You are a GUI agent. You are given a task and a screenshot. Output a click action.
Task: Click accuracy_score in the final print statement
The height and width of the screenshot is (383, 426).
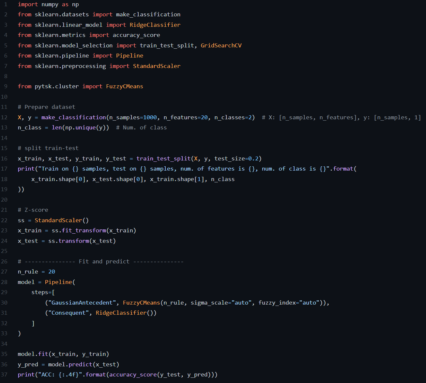click(133, 375)
